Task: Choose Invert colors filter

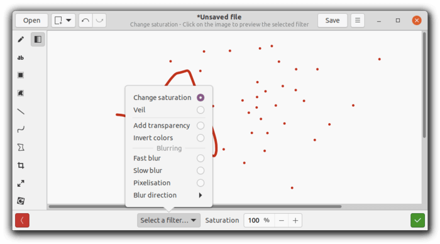Action: coord(168,138)
